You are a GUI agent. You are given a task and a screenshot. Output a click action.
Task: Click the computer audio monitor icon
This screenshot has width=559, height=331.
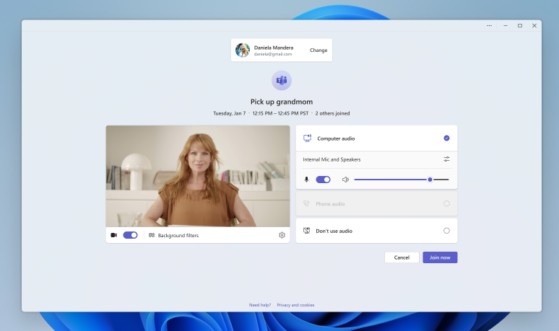click(308, 138)
